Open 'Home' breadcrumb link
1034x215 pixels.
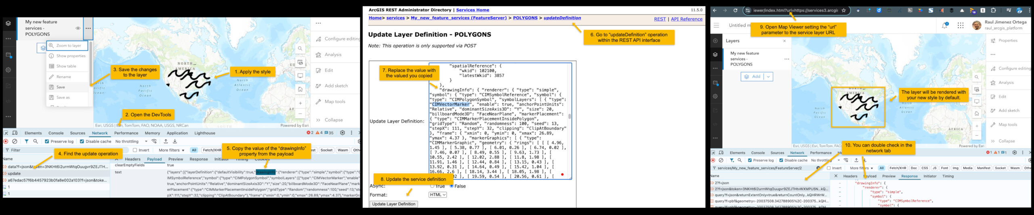[375, 18]
